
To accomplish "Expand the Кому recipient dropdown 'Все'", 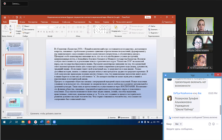I will pos(177,124).
